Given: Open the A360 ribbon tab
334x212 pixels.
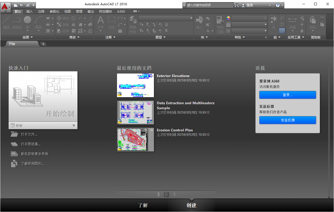Looking at the screenshot, I should pos(121,11).
